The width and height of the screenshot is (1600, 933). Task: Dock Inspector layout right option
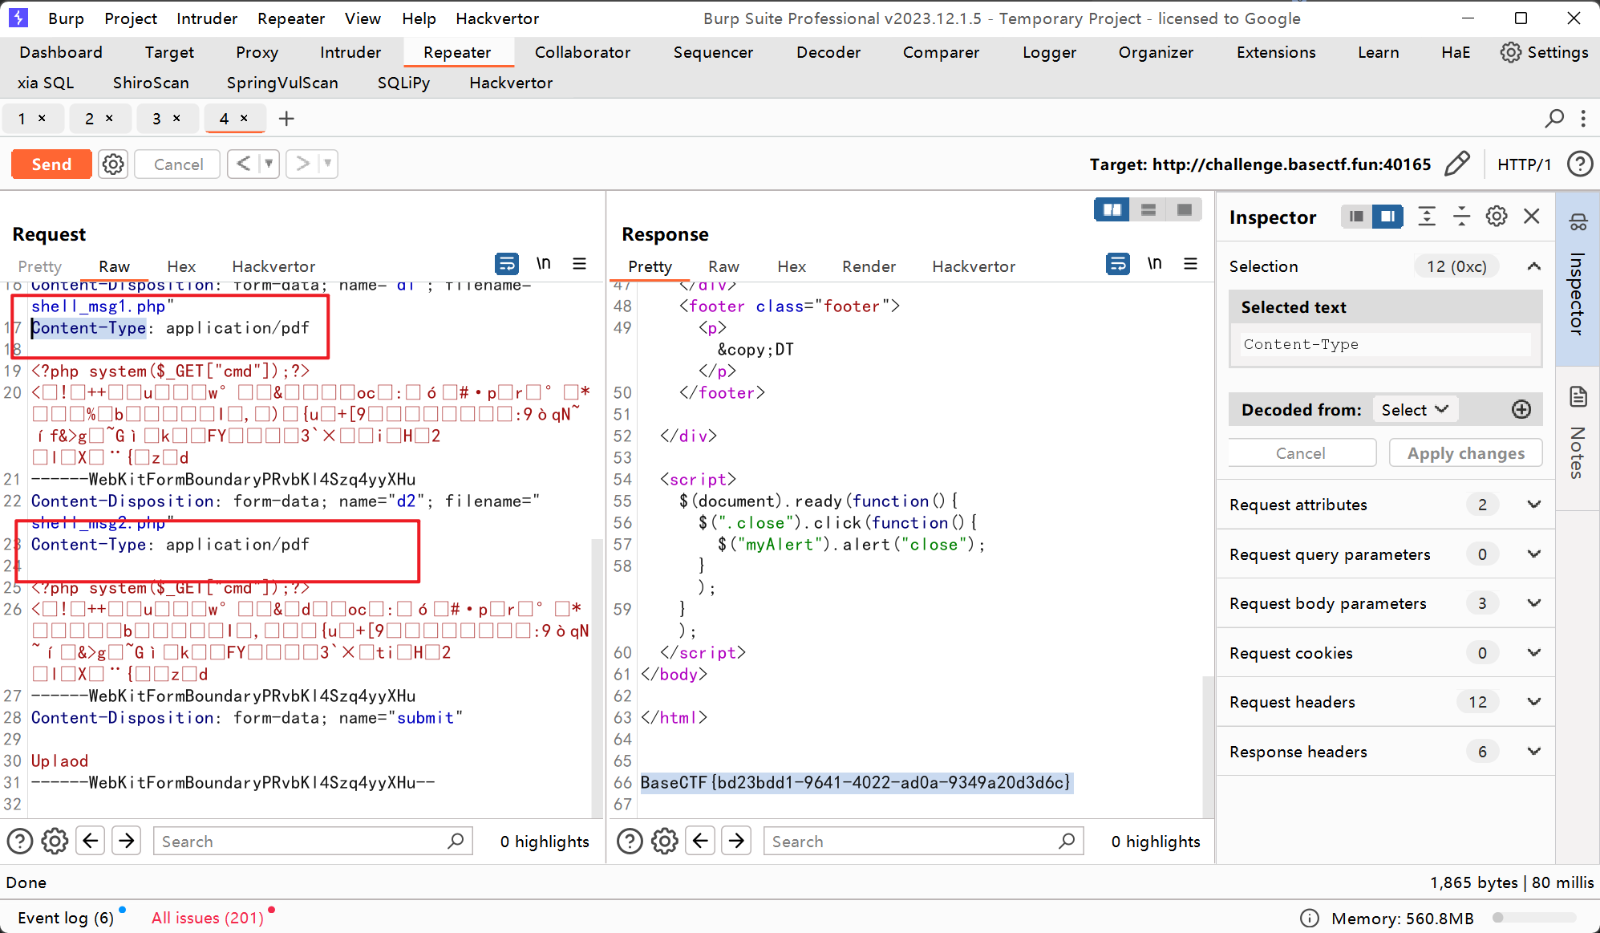pyautogui.click(x=1387, y=217)
